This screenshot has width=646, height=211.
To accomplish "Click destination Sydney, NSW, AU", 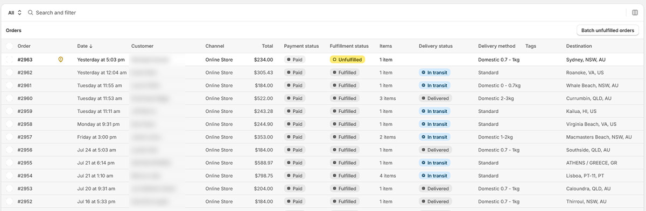I will [586, 60].
